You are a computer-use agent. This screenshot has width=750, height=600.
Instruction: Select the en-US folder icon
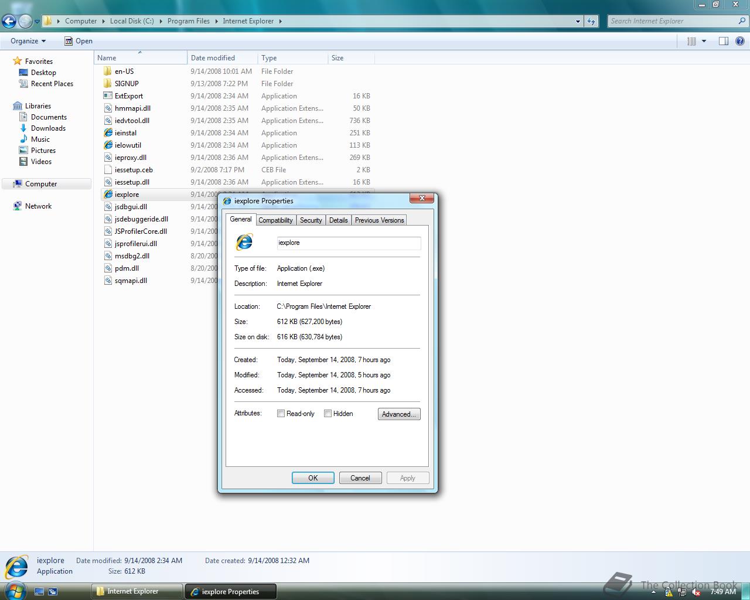click(x=108, y=71)
